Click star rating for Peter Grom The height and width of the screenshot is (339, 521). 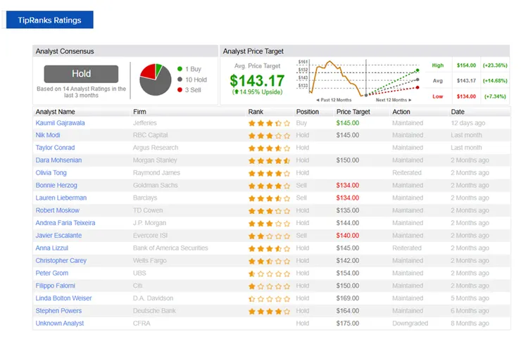(x=269, y=274)
